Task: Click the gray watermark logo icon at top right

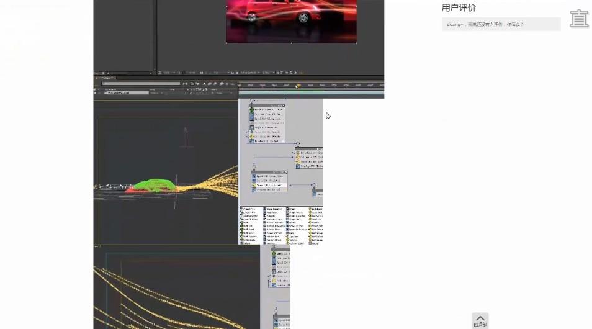Action: 578,19
